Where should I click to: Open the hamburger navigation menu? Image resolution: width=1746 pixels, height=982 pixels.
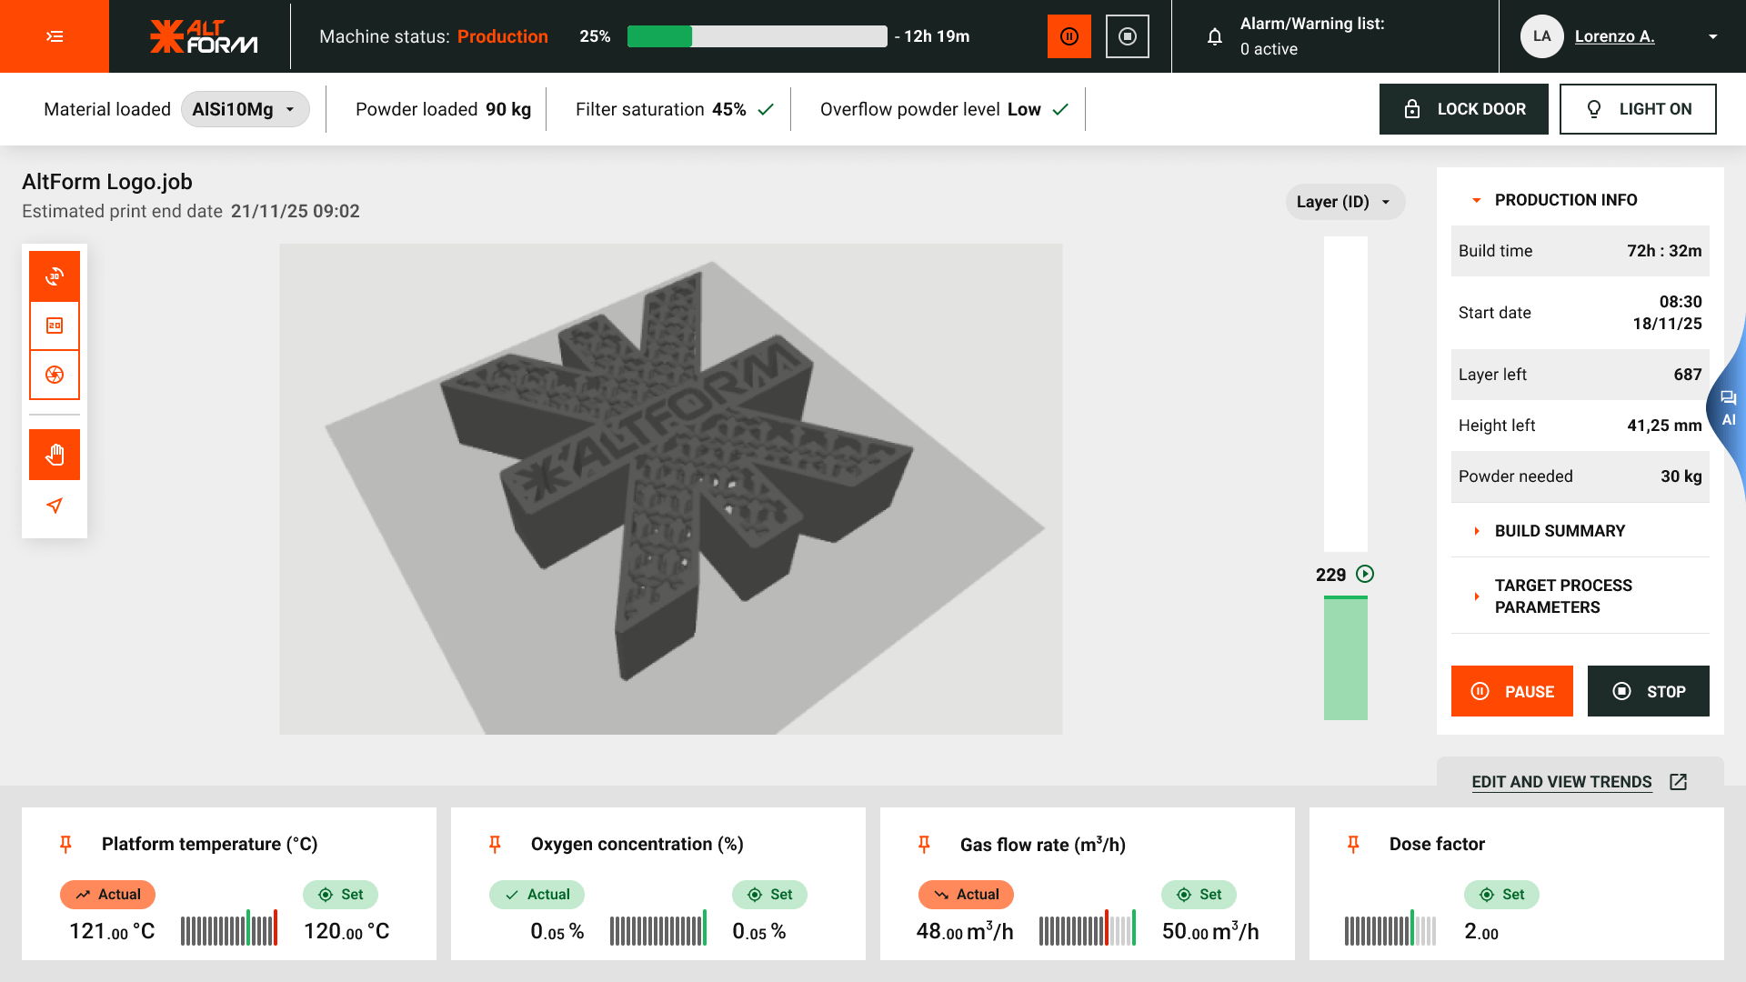(55, 36)
